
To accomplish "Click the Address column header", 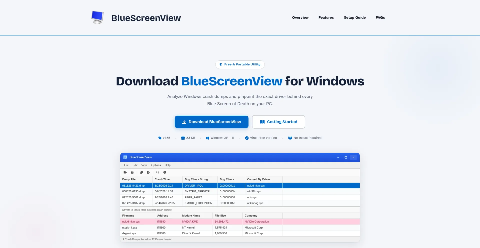I will (167, 216).
